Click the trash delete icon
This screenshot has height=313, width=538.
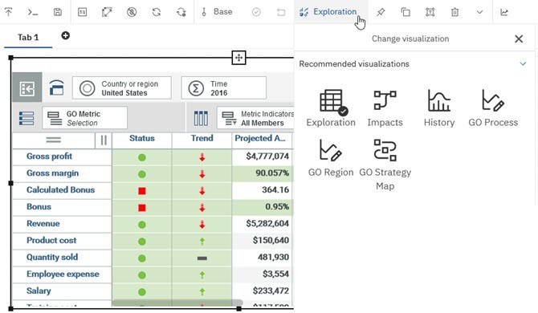[454, 12]
